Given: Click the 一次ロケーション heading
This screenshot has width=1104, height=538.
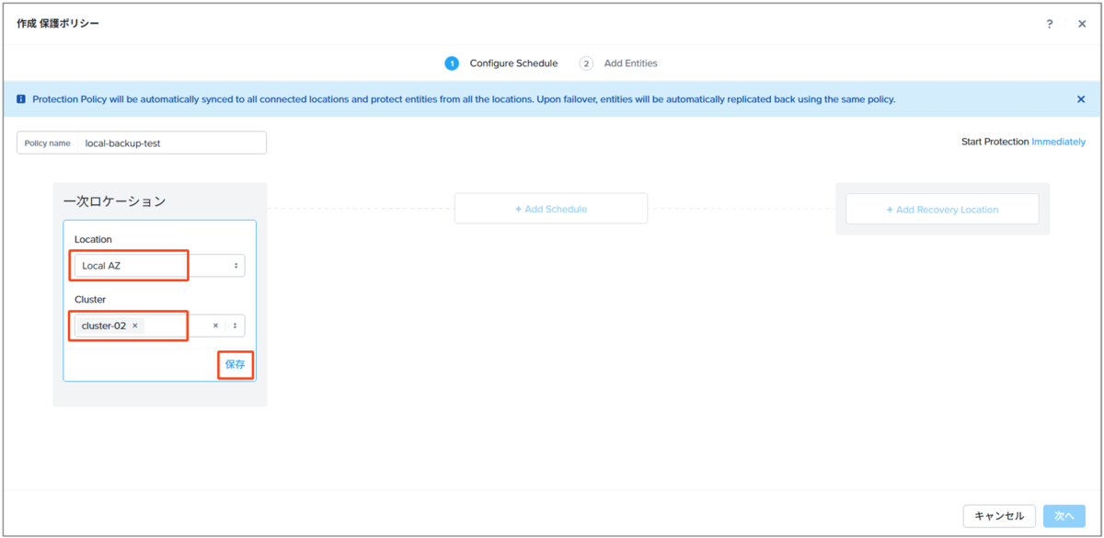Looking at the screenshot, I should click(114, 200).
